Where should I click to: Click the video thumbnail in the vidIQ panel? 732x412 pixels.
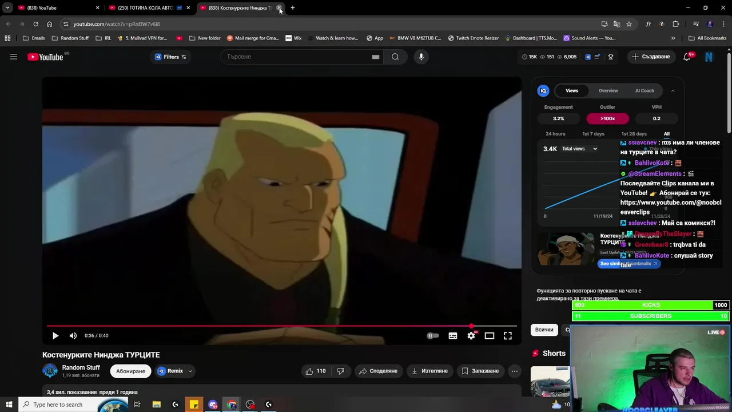566,248
